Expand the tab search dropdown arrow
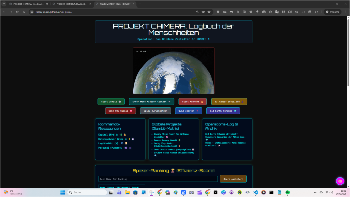Viewport: 350px width, 197px height. click(x=4, y=4)
